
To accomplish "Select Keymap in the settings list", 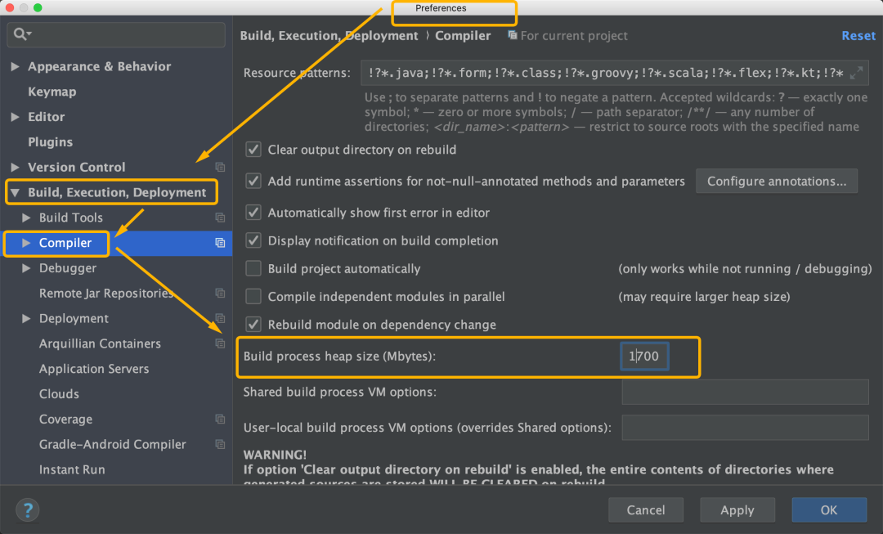I will pos(52,92).
